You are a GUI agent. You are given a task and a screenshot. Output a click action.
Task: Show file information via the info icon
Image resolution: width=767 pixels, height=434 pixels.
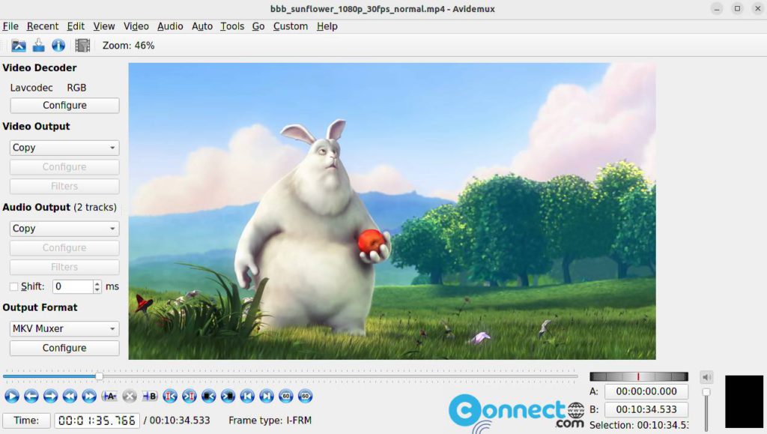pyautogui.click(x=58, y=45)
